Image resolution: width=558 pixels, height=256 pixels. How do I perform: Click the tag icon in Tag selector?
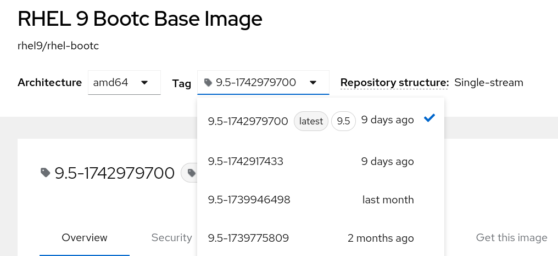pyautogui.click(x=208, y=82)
